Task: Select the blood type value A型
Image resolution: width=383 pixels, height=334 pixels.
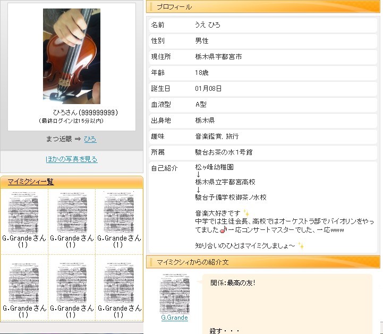Action: coord(201,105)
